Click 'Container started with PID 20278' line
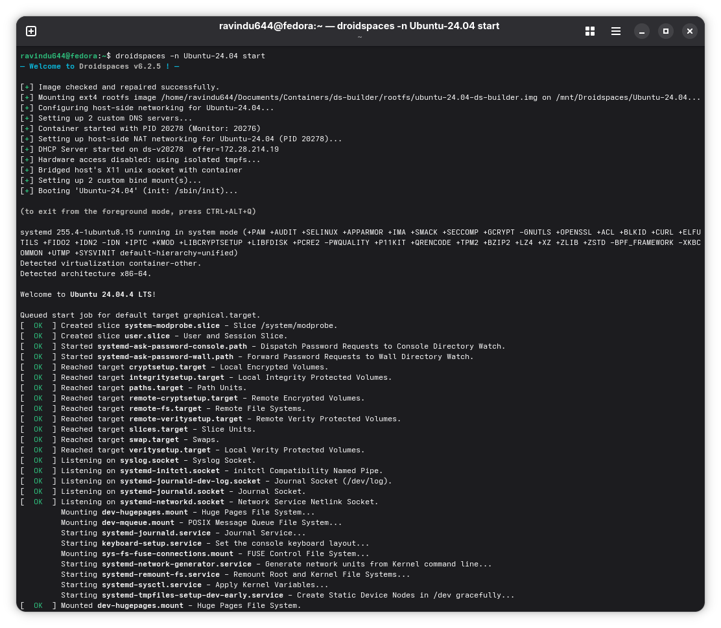This screenshot has width=721, height=628. pyautogui.click(x=140, y=129)
